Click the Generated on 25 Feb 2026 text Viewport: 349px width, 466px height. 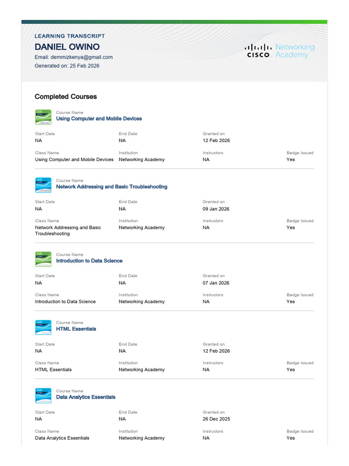coord(67,66)
